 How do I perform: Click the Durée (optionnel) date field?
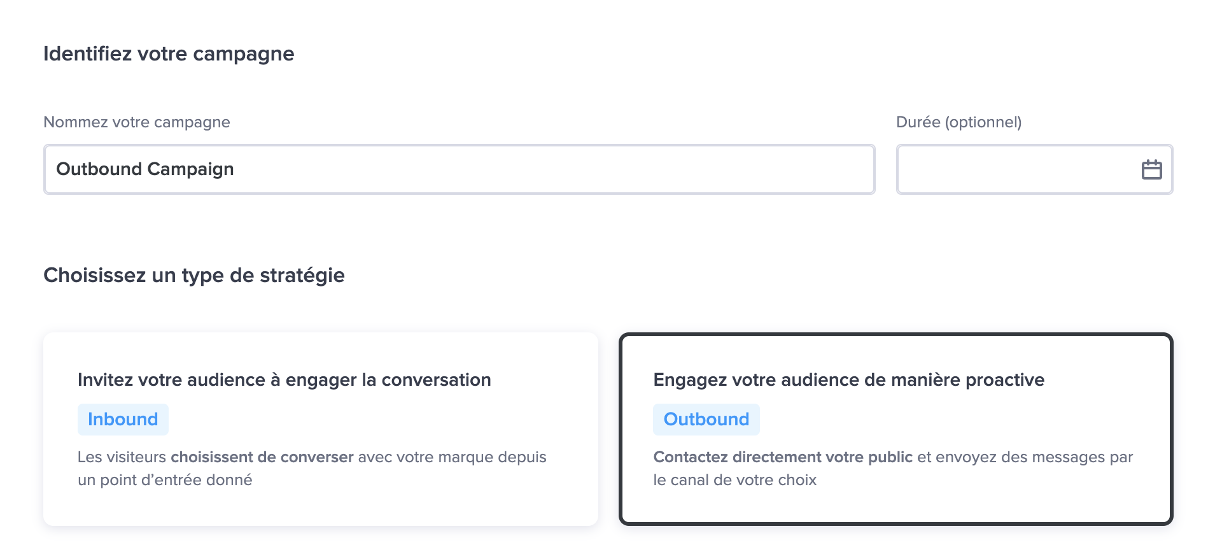point(1034,169)
